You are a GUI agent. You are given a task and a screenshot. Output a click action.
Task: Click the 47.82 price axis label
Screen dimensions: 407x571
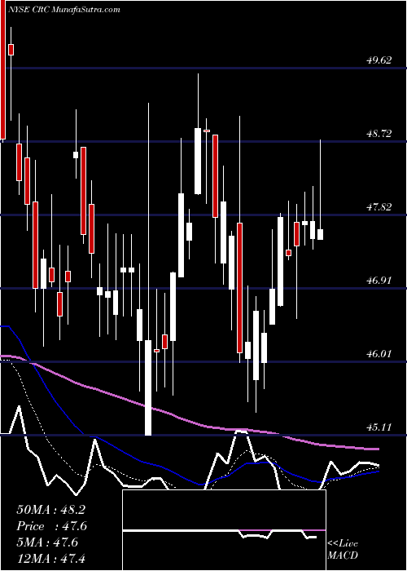coord(379,207)
